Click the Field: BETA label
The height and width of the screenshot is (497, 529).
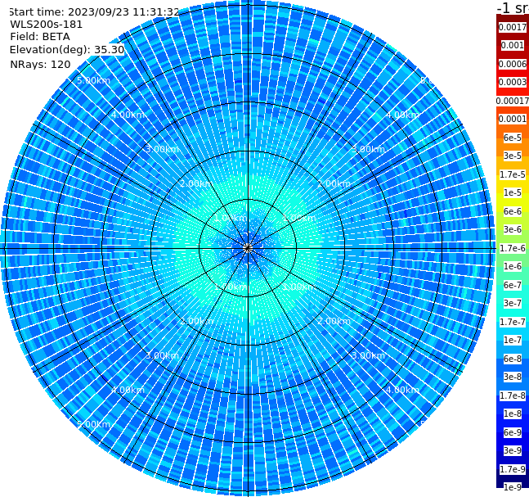pyautogui.click(x=40, y=37)
